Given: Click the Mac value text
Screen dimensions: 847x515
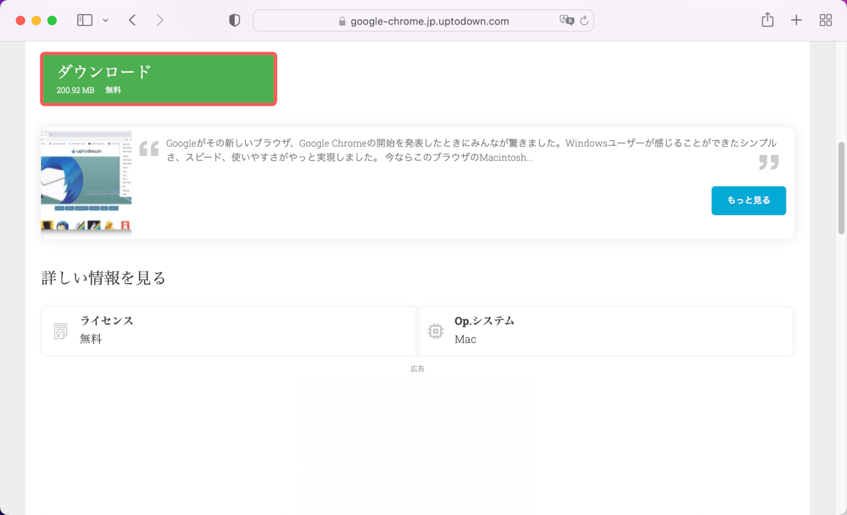Looking at the screenshot, I should (x=465, y=339).
